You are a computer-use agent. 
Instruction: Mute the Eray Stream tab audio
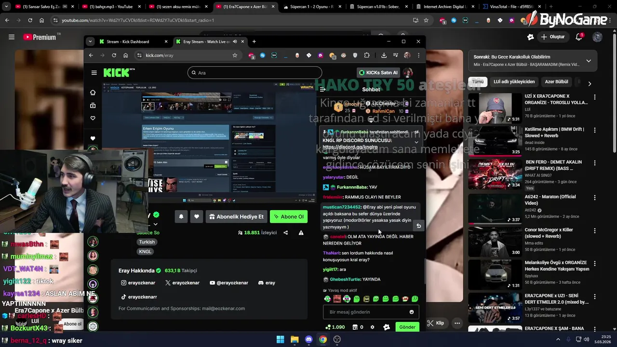(235, 41)
